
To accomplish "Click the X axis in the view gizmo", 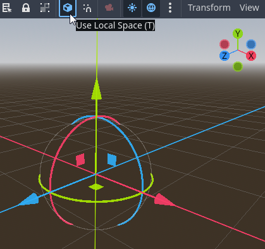I will (251, 56).
